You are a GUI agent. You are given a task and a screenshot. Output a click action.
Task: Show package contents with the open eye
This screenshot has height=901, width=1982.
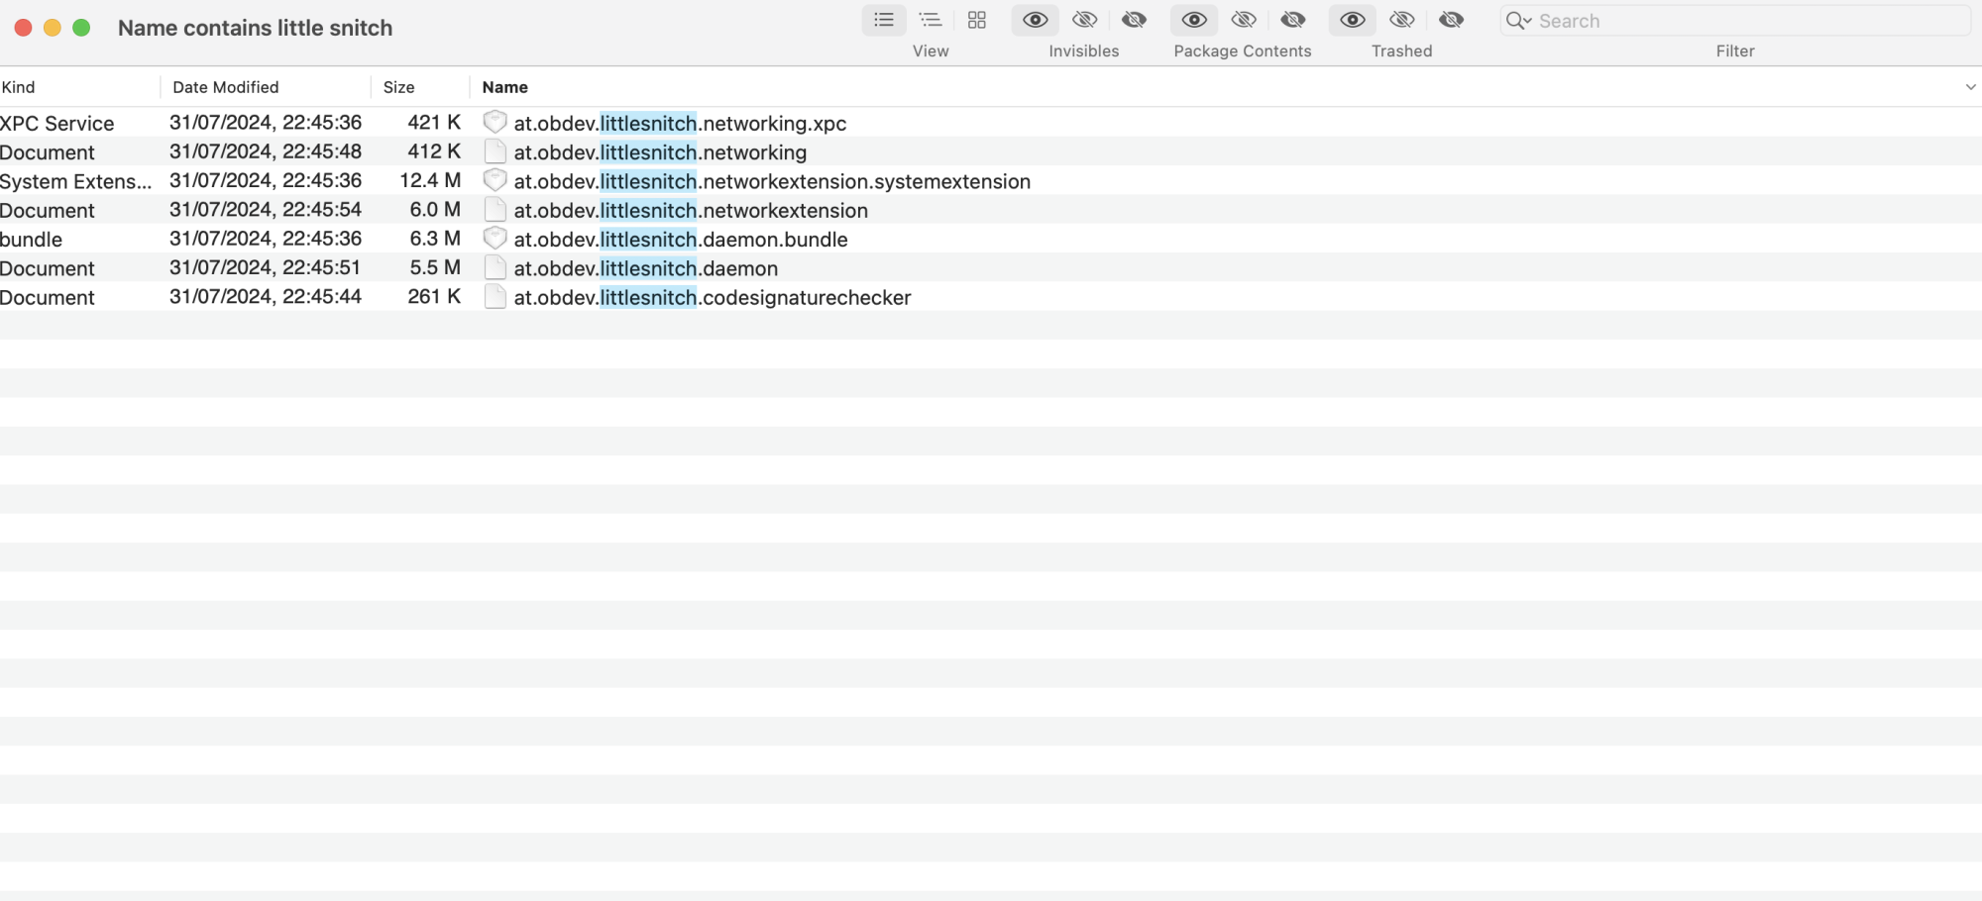[x=1194, y=20]
